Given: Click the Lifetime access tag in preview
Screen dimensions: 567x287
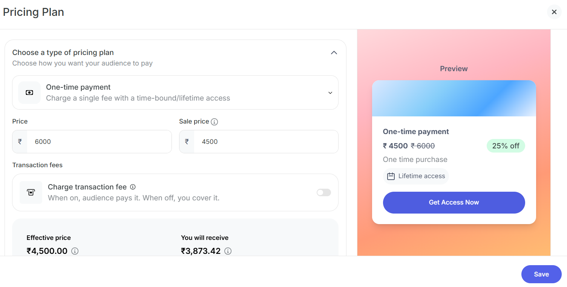Looking at the screenshot, I should [416, 176].
